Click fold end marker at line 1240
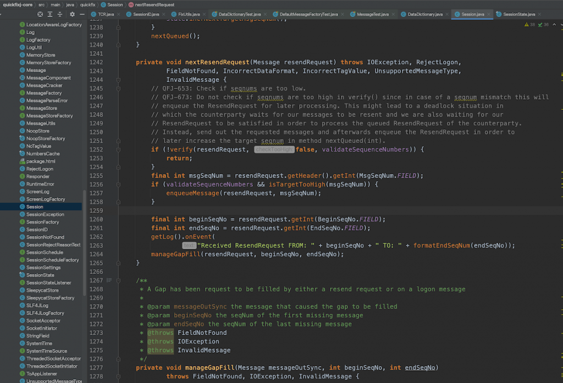This screenshot has width=563, height=383. pyautogui.click(x=118, y=45)
